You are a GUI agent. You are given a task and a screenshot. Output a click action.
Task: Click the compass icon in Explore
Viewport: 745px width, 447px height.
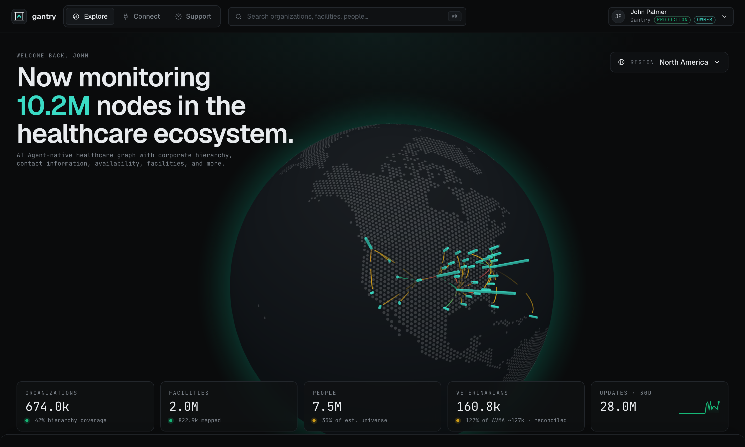point(76,17)
